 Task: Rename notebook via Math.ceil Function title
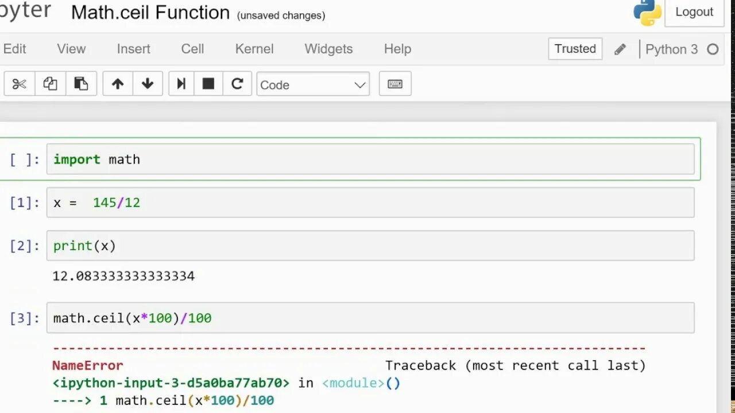tap(150, 13)
